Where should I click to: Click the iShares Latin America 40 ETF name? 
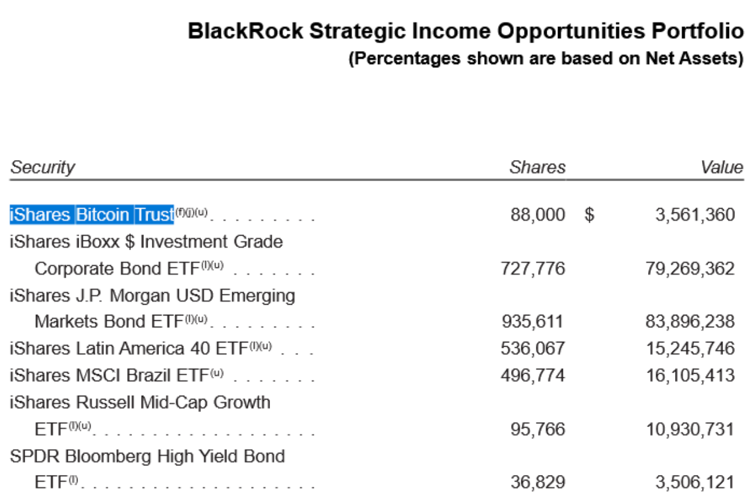[x=129, y=348]
